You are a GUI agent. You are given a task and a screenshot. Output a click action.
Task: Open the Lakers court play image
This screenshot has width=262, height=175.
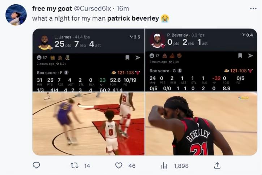(x=89, y=124)
